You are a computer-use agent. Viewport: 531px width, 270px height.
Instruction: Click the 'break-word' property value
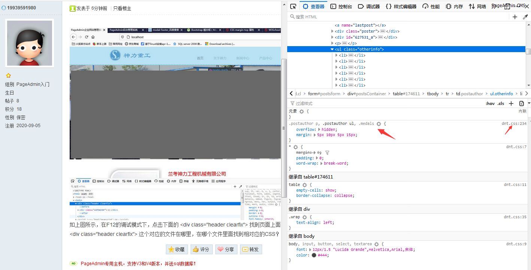[336, 163]
